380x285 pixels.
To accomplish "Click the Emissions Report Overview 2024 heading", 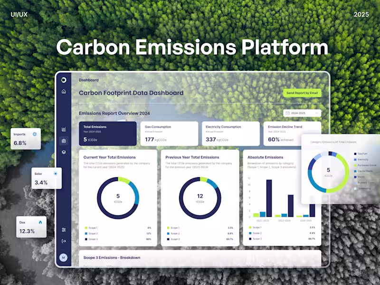I will click(x=114, y=113).
